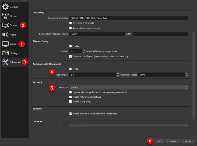Image resolution: width=197 pixels, height=146 pixels.
Task: Click the settings vertical scrollbar
Action: click(194, 75)
